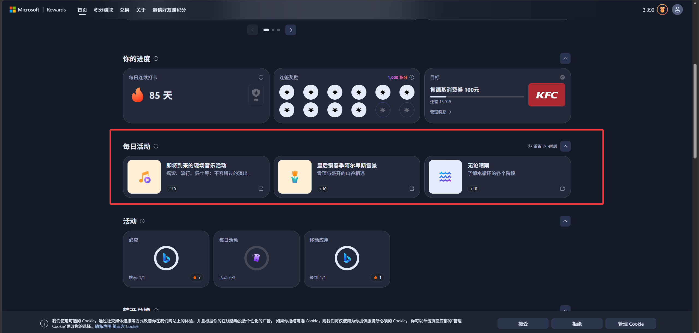Click 管理奖励 link in goal card
Viewport: 699px width, 333px height.
pos(441,112)
